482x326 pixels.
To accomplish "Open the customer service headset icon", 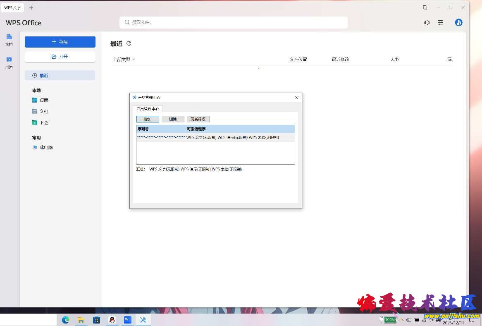I will click(x=427, y=23).
